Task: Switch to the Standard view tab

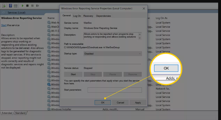Action: coord(20,113)
